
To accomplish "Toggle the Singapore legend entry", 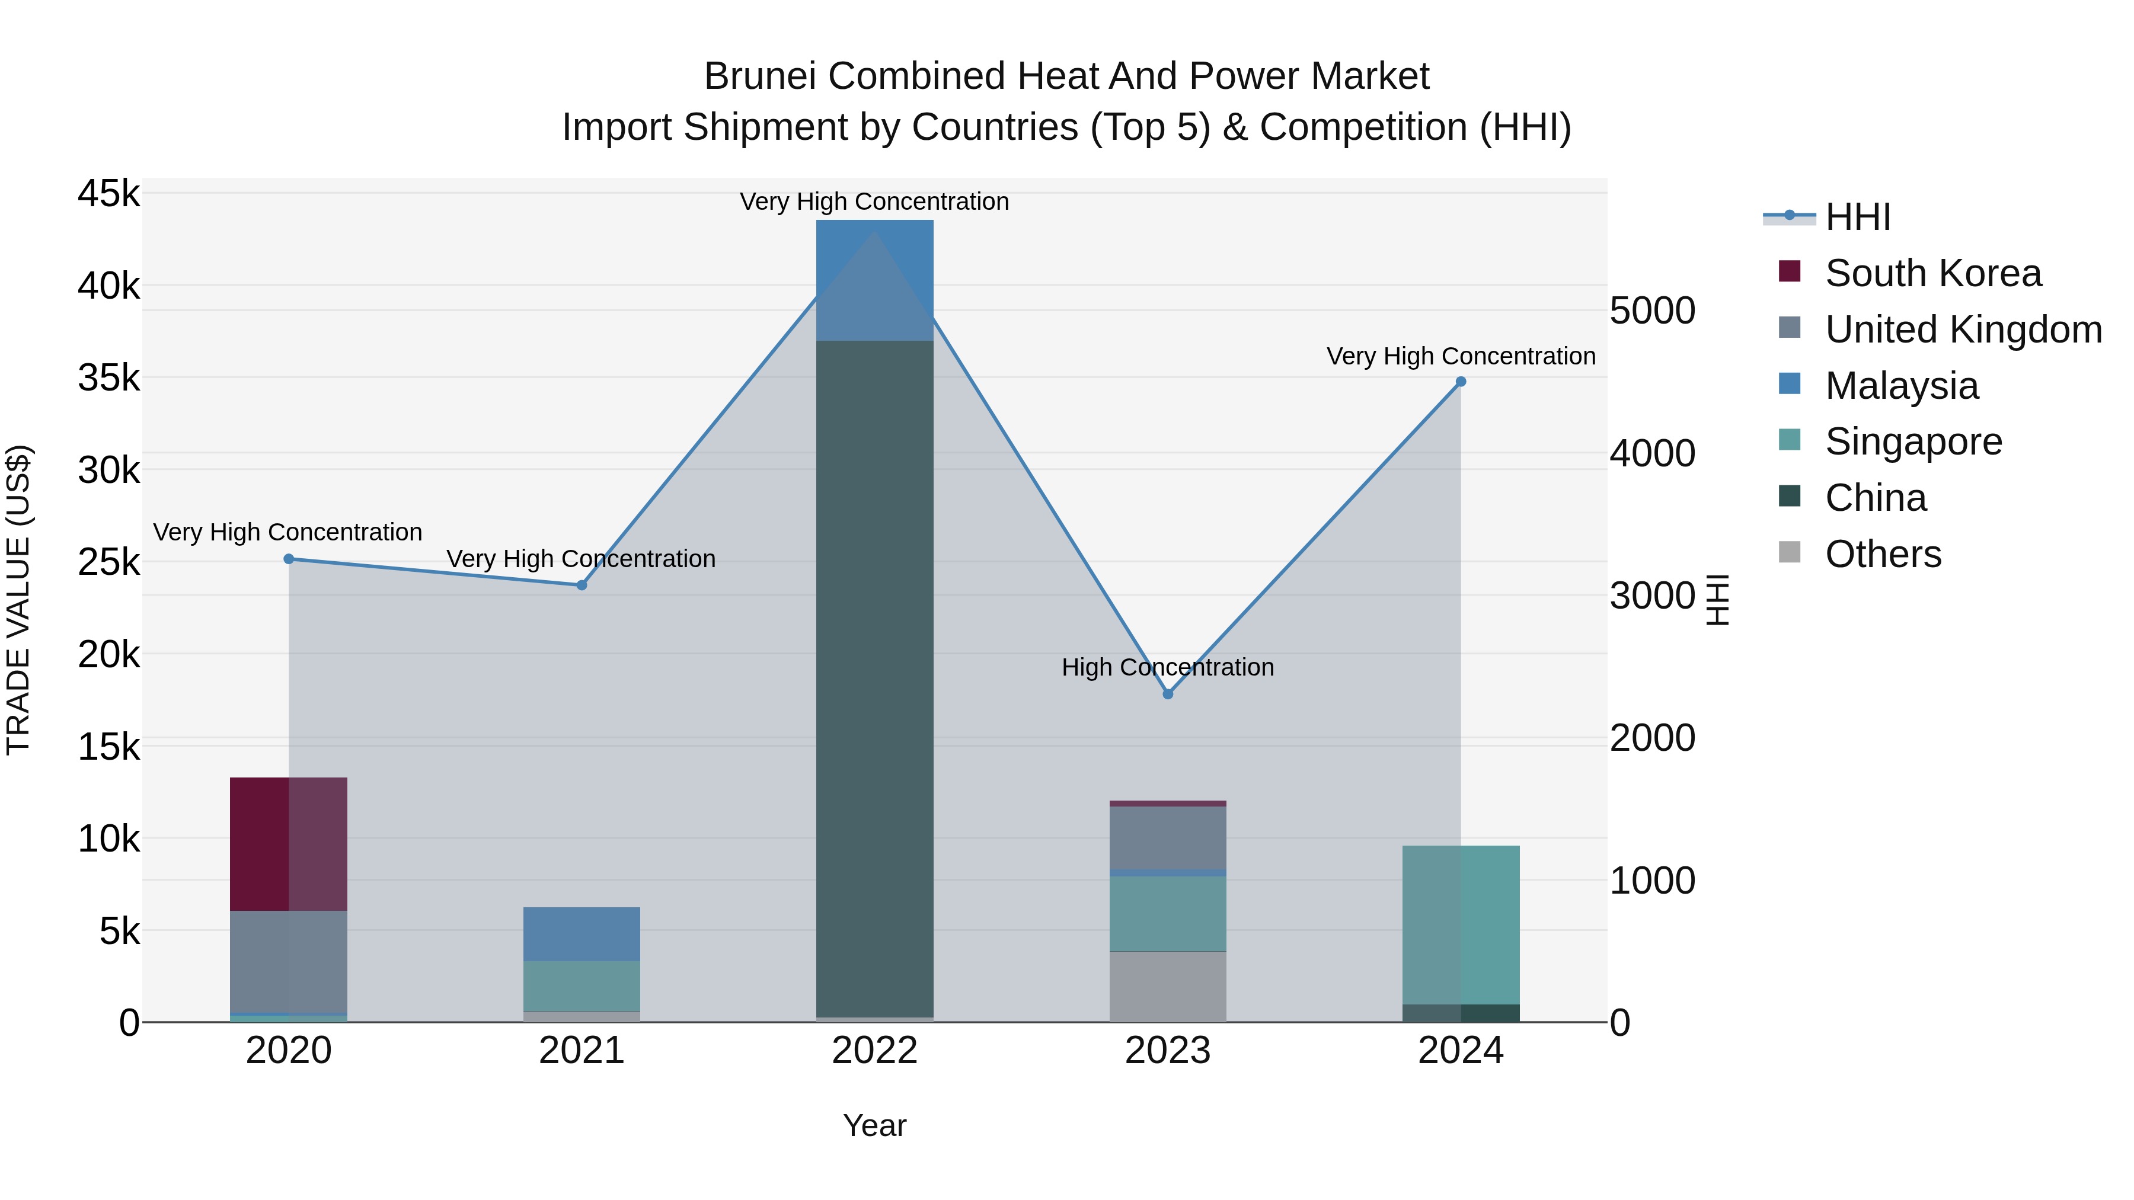I will 1890,441.
